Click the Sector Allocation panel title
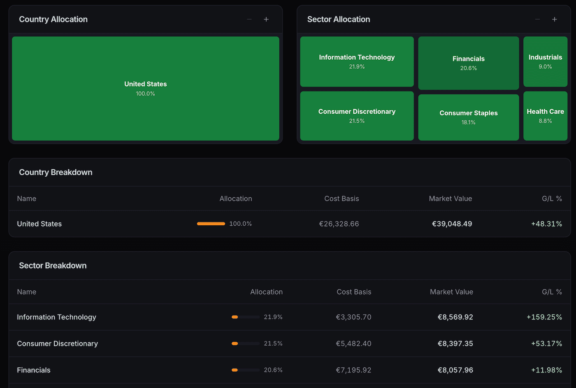The image size is (576, 388). [339, 19]
